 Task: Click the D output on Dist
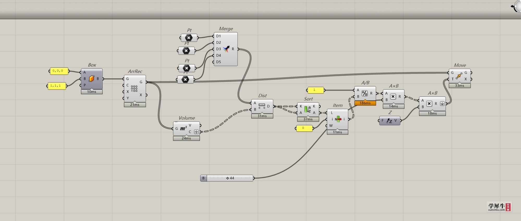point(268,106)
